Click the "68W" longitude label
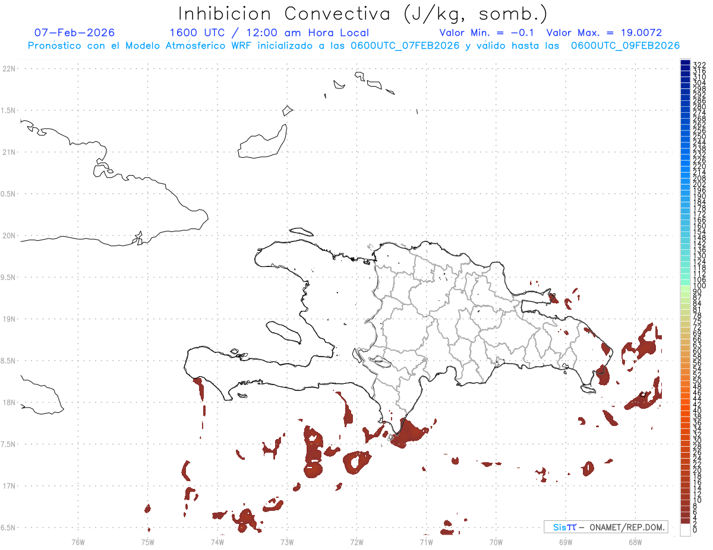 [x=635, y=541]
